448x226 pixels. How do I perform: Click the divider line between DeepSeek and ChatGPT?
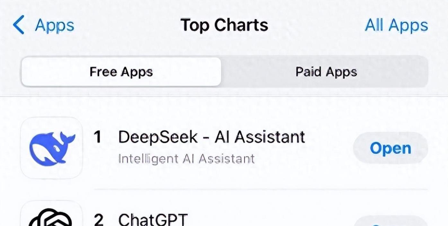[260, 189]
